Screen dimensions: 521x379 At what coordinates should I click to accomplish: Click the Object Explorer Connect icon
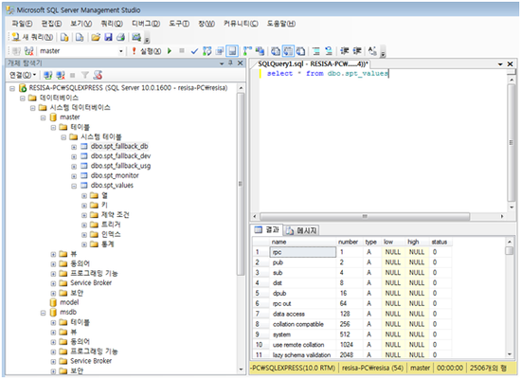pos(48,75)
